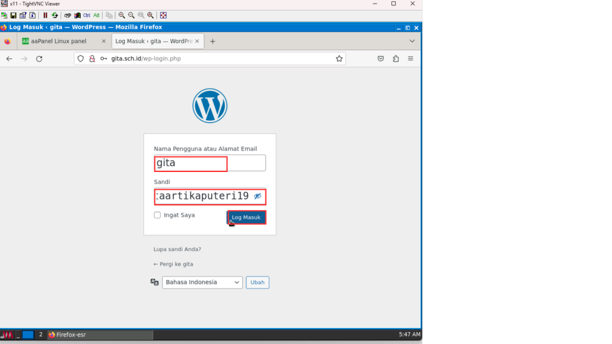Viewport: 612px width, 344px height.
Task: Click the TightVNC zoom in magnifier
Action: (122, 16)
